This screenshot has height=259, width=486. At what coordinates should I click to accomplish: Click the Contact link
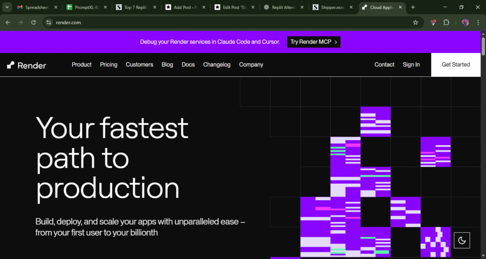click(384, 65)
